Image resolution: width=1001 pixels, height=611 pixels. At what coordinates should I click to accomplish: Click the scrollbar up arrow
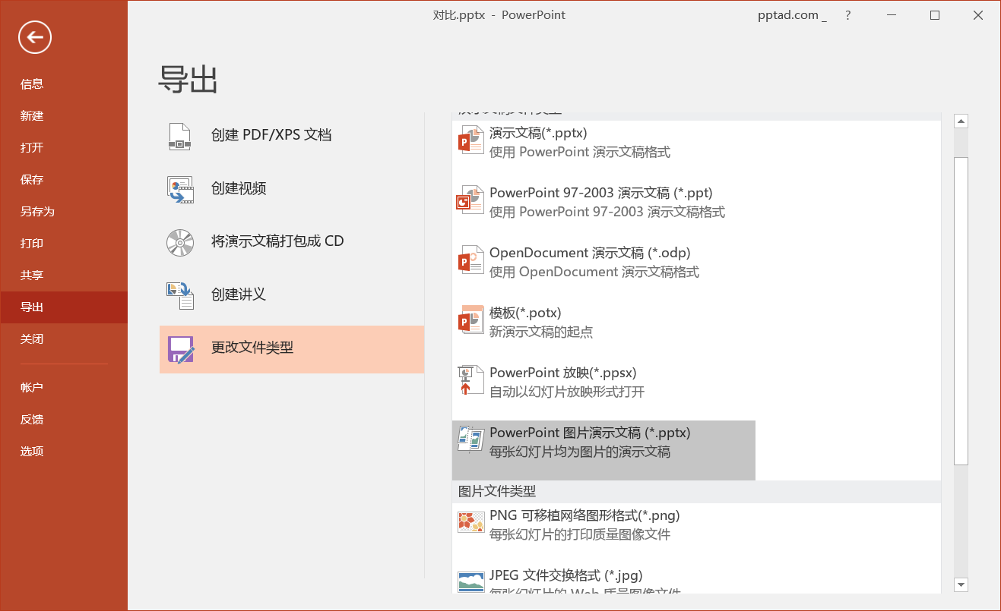(x=961, y=121)
